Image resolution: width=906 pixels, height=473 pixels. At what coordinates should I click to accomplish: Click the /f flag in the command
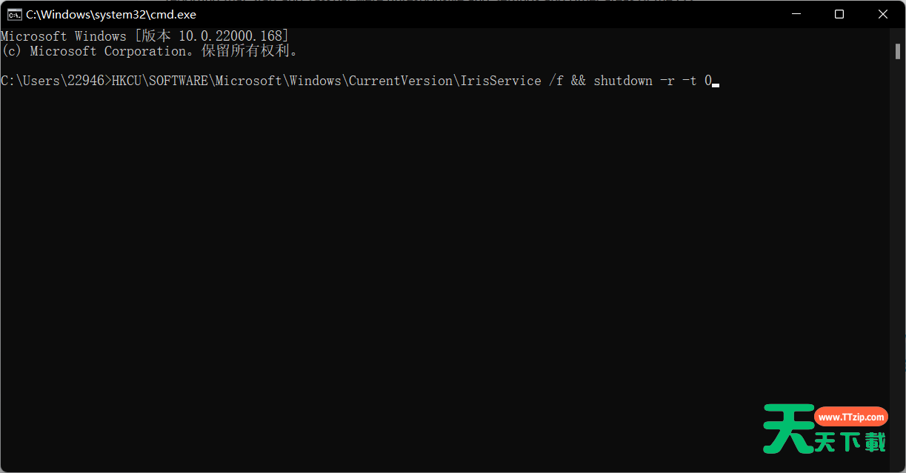556,81
